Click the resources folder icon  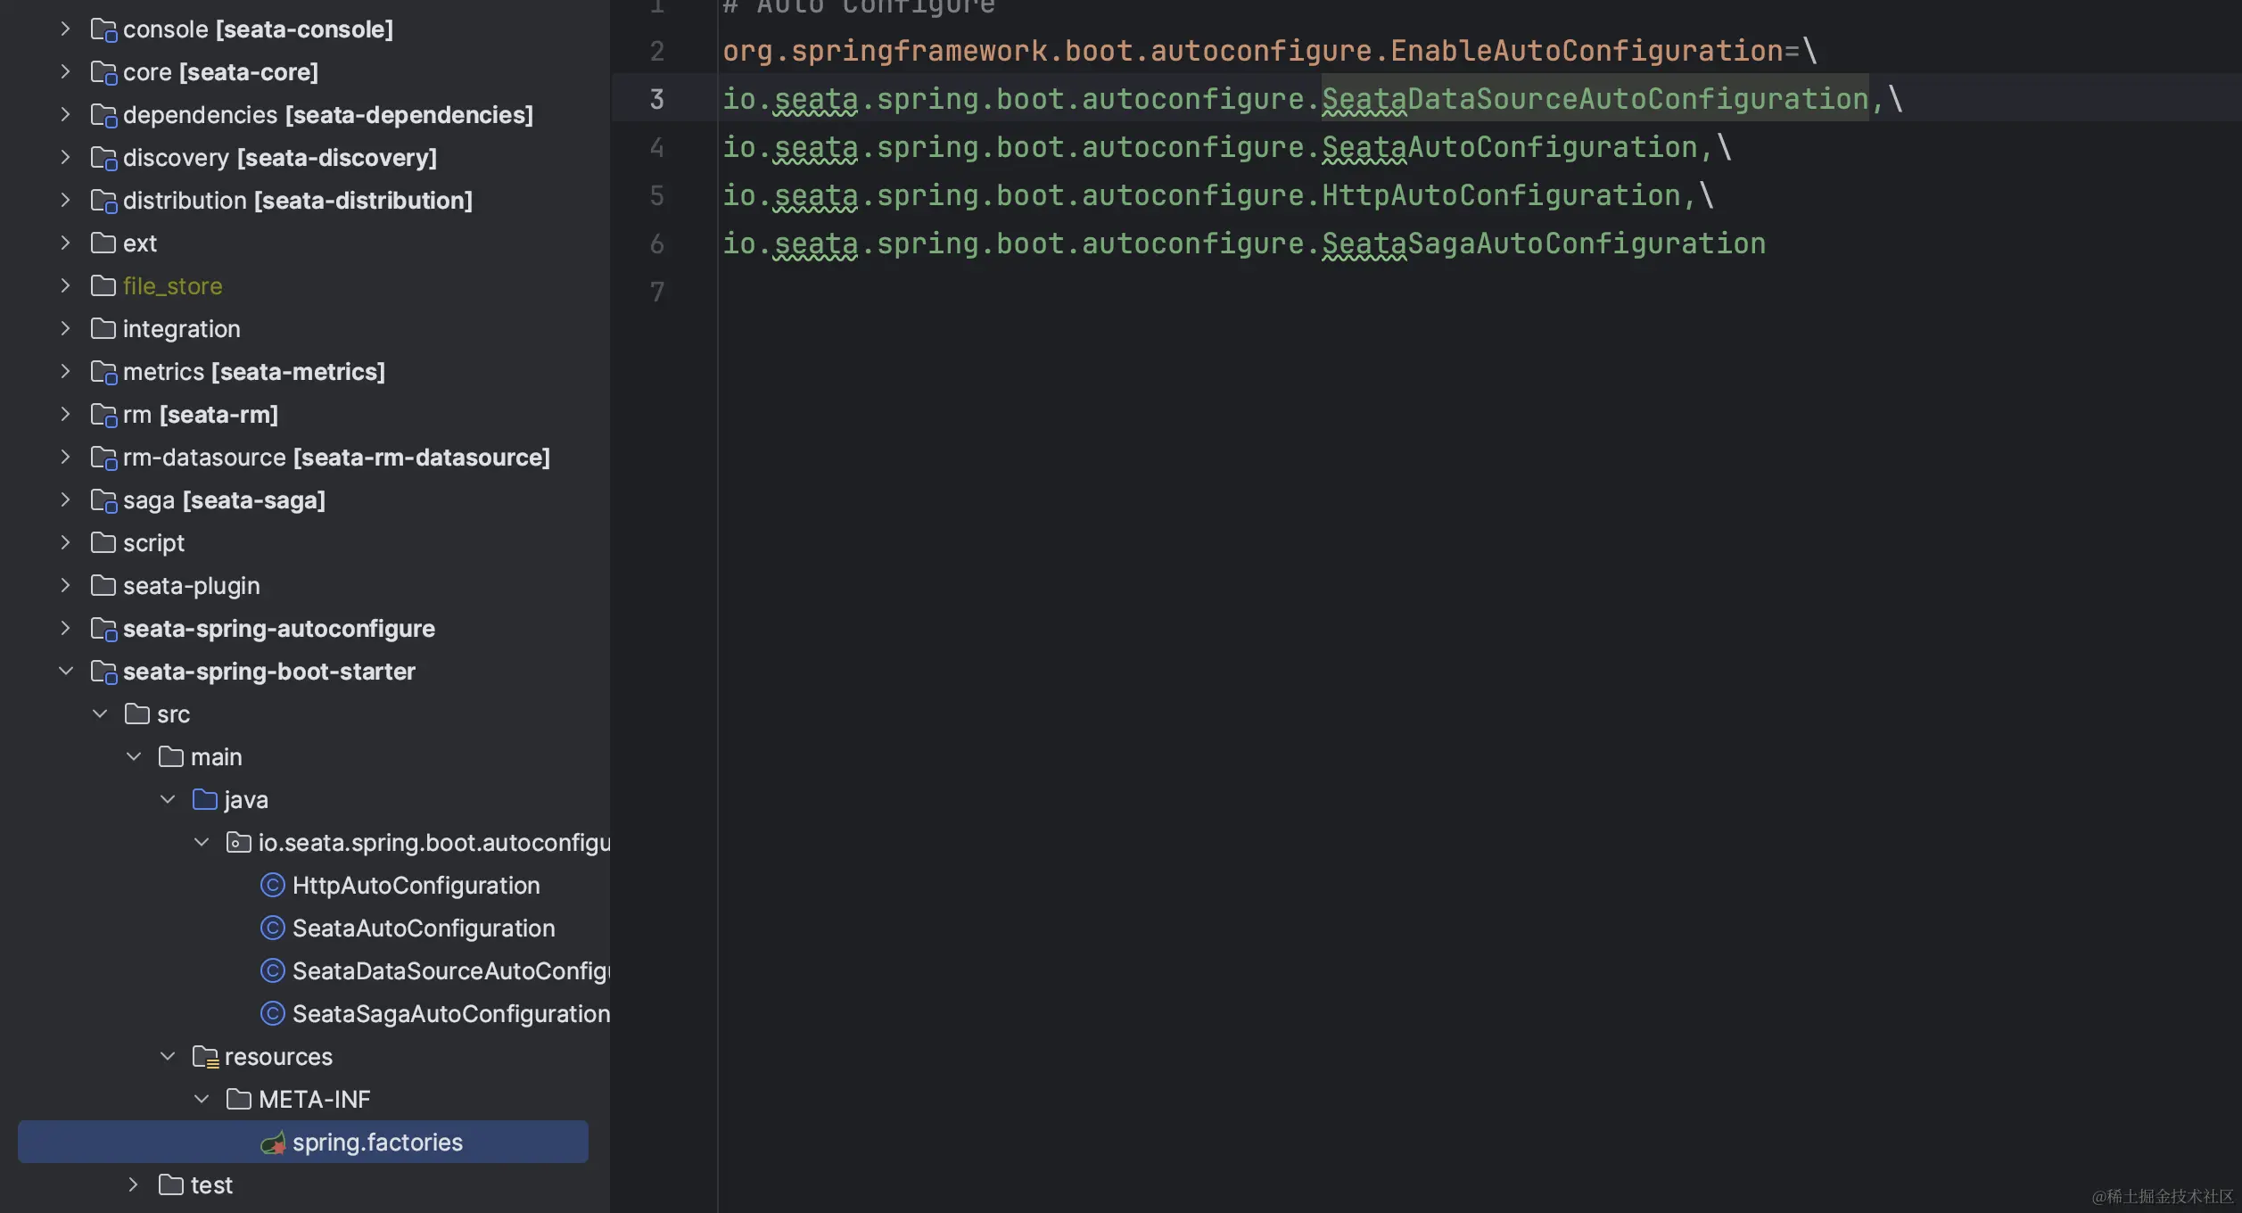[x=205, y=1057]
